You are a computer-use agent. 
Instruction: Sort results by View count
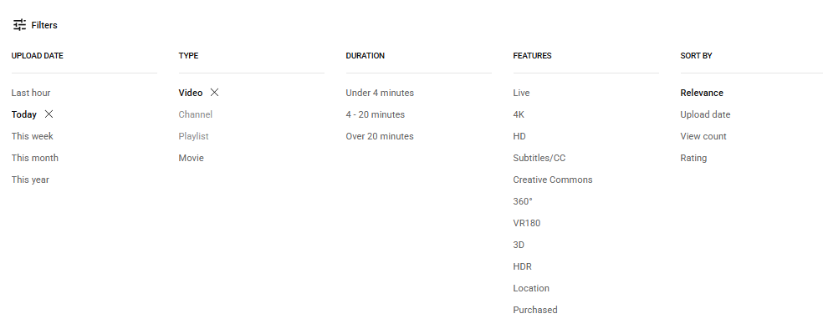[x=703, y=136]
